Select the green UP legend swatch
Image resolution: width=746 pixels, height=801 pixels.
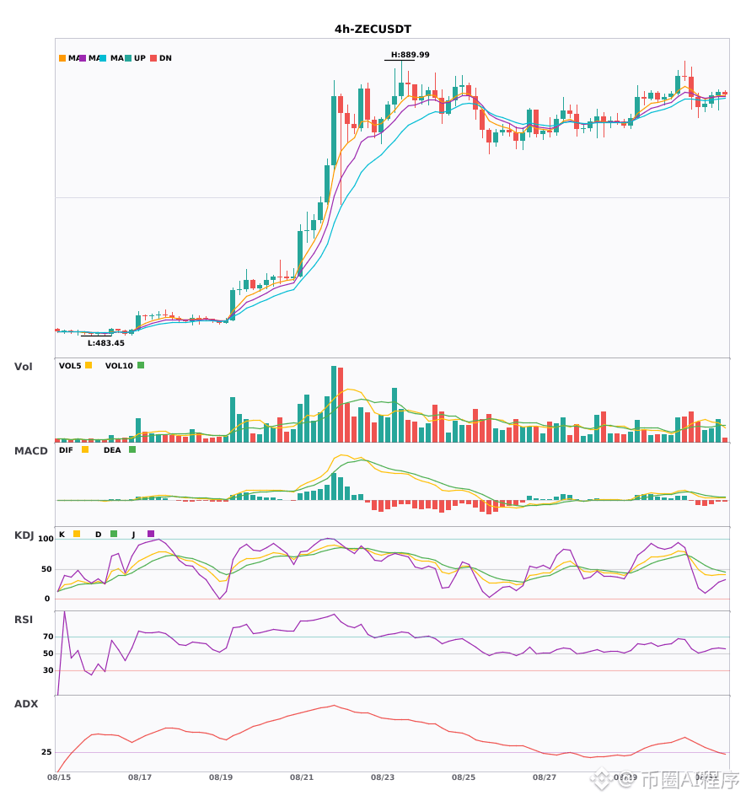click(128, 58)
